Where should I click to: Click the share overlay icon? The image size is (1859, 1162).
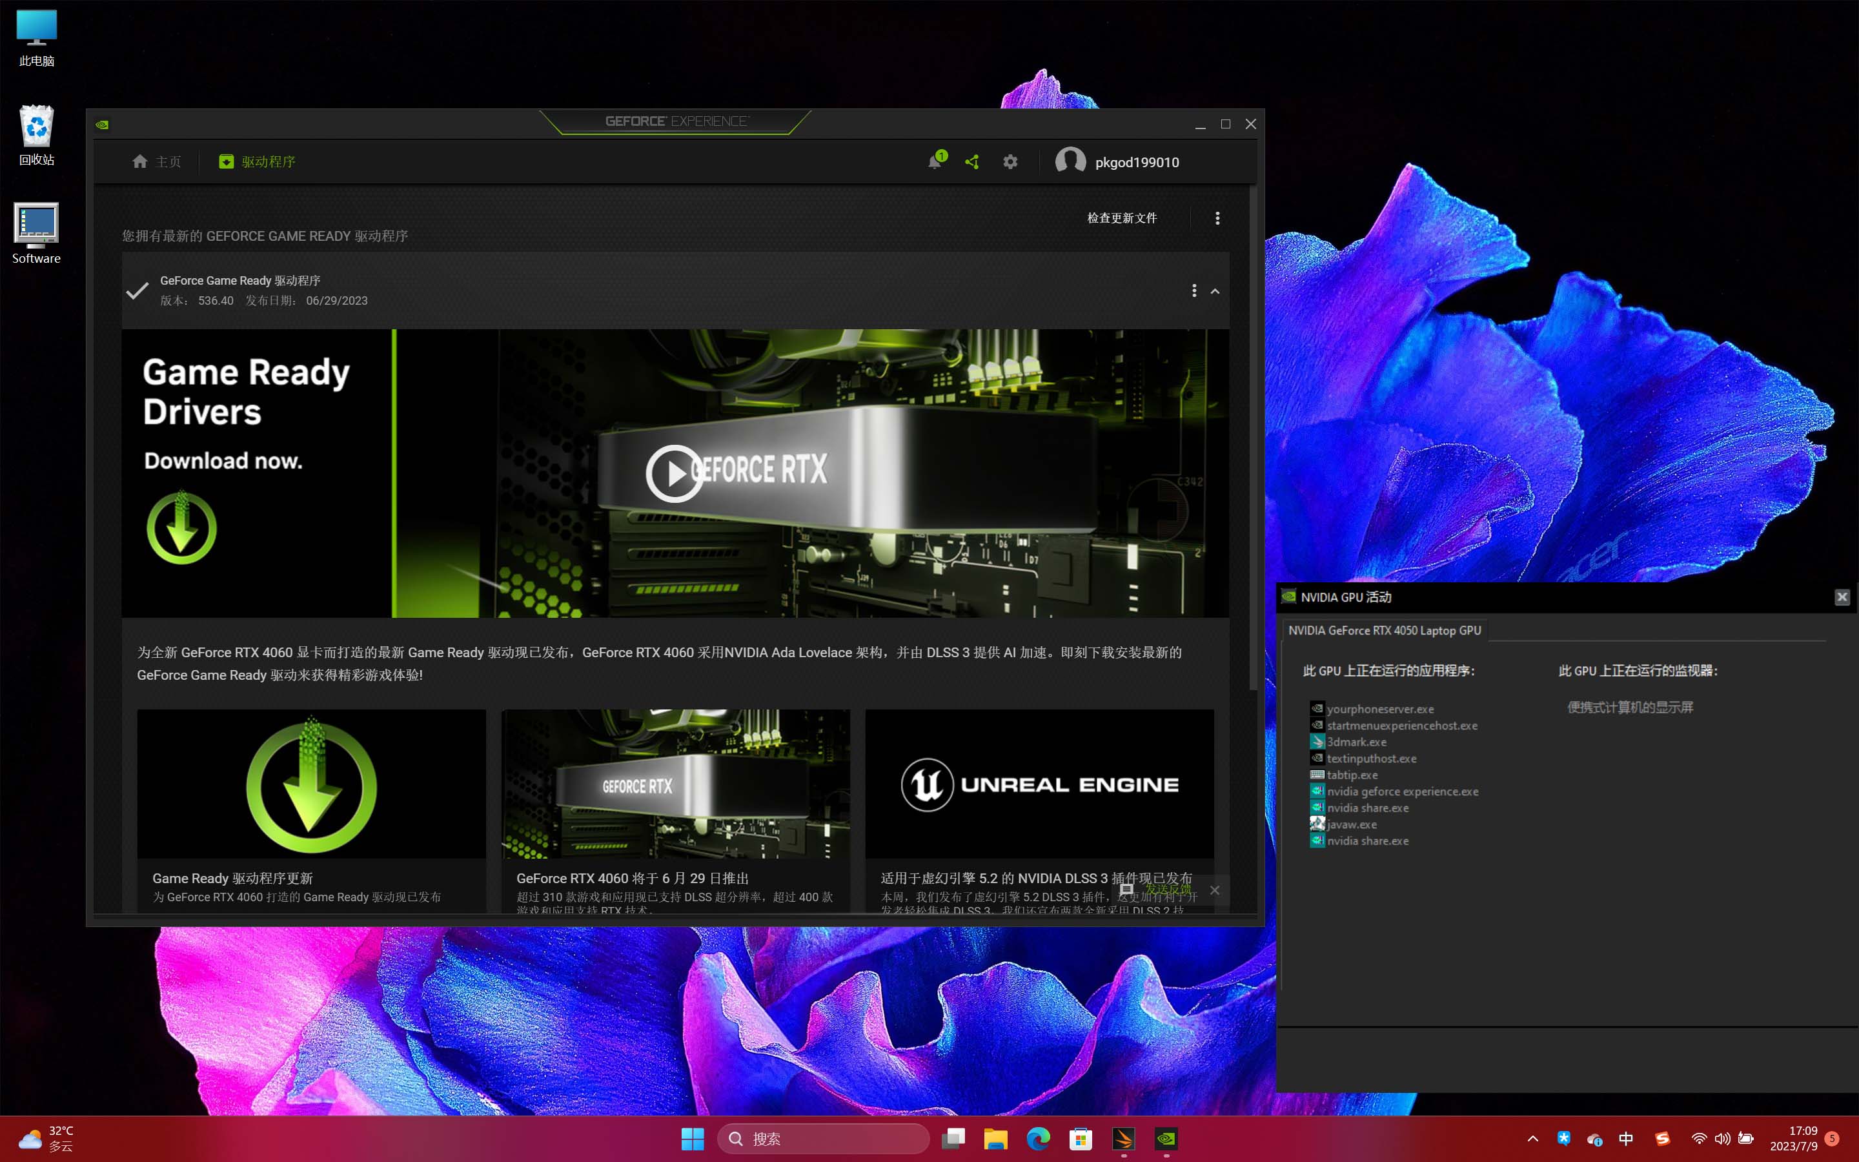click(971, 162)
